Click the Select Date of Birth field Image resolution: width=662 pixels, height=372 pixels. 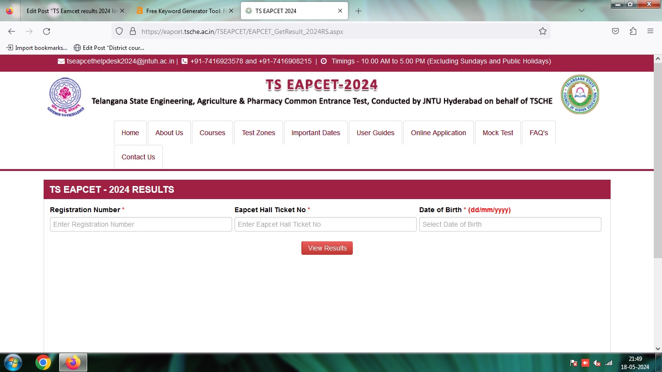pyautogui.click(x=510, y=224)
